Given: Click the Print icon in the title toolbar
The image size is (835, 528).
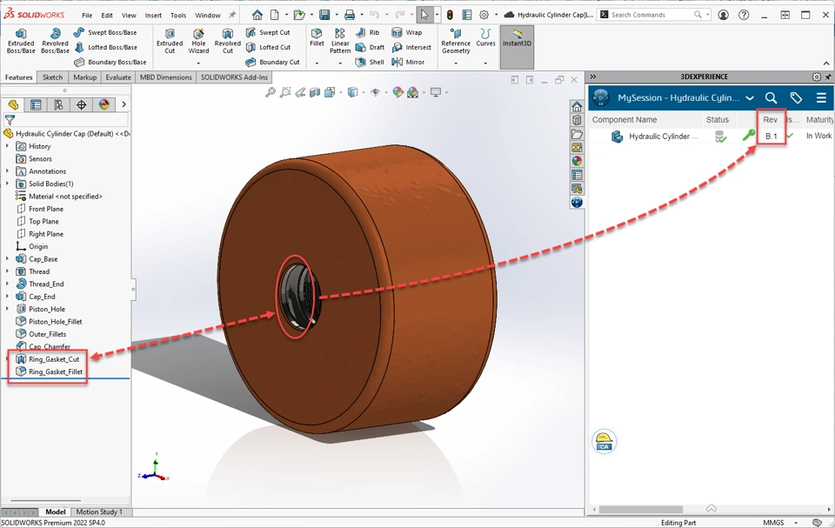Looking at the screenshot, I should click(350, 15).
